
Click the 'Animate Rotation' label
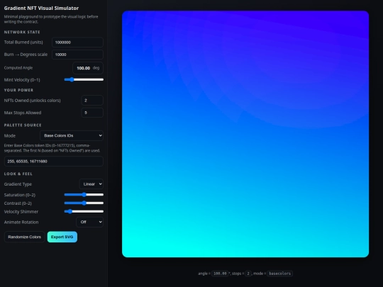[21, 222]
